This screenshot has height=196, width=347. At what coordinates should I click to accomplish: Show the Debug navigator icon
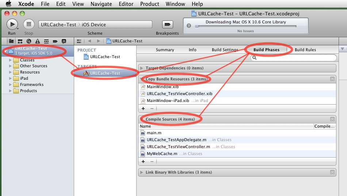46,41
